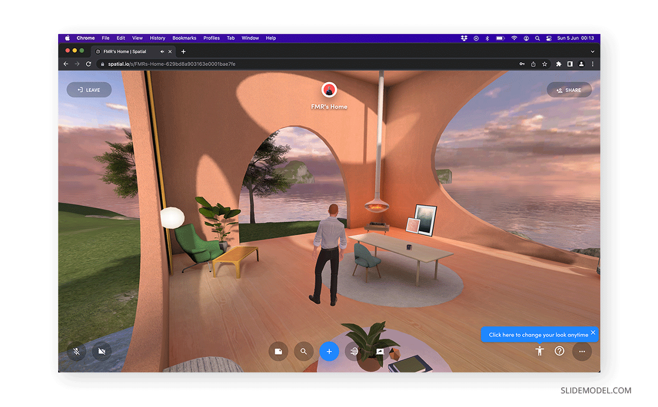This screenshot has height=407, width=658.
Task: Open the Window menu
Action: pos(251,38)
